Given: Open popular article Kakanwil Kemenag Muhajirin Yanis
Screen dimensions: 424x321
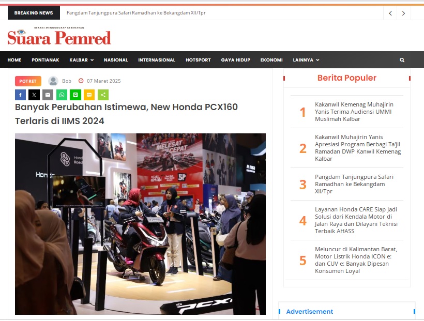Looking at the screenshot, I should [x=354, y=112].
